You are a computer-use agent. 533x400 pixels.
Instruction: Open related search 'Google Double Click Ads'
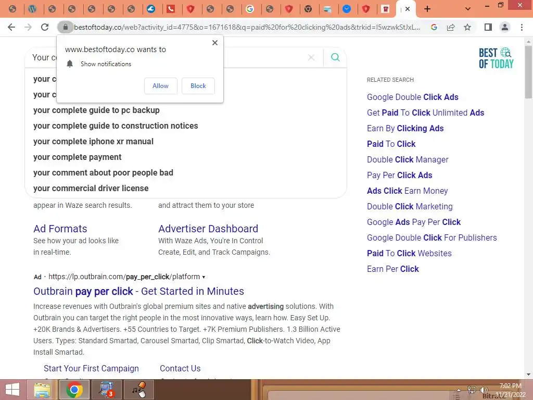click(413, 97)
